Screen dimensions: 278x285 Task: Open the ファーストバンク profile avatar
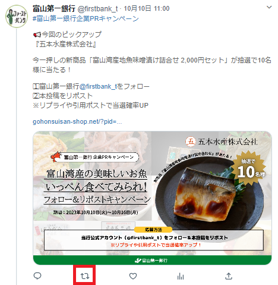[x=17, y=16]
